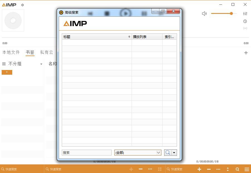Open the AIMP settings gear

(x=23, y=5)
